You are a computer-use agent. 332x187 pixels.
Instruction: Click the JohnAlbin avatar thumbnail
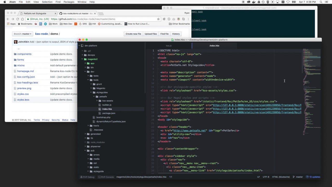point(16,42)
